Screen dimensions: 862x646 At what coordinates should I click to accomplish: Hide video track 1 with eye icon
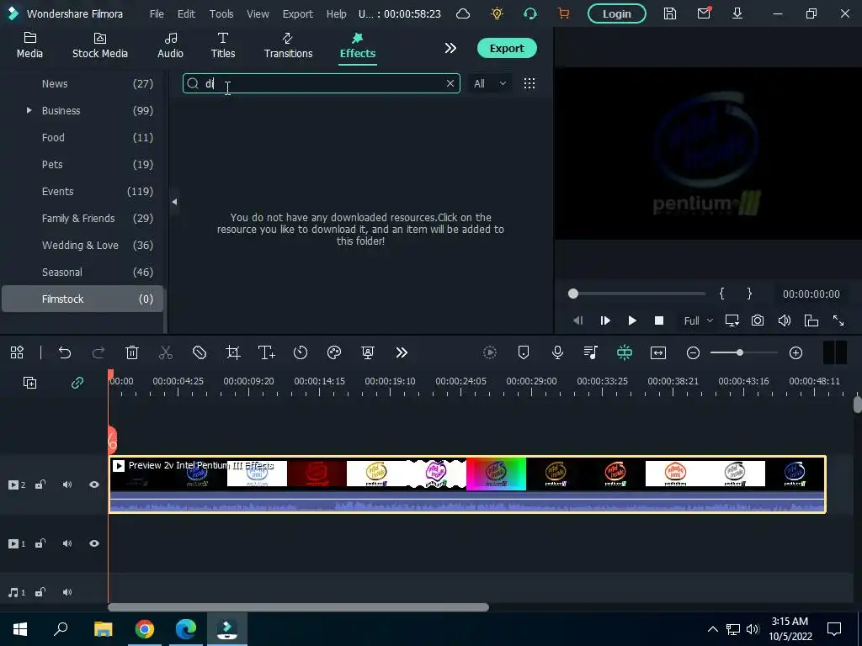pyautogui.click(x=94, y=543)
